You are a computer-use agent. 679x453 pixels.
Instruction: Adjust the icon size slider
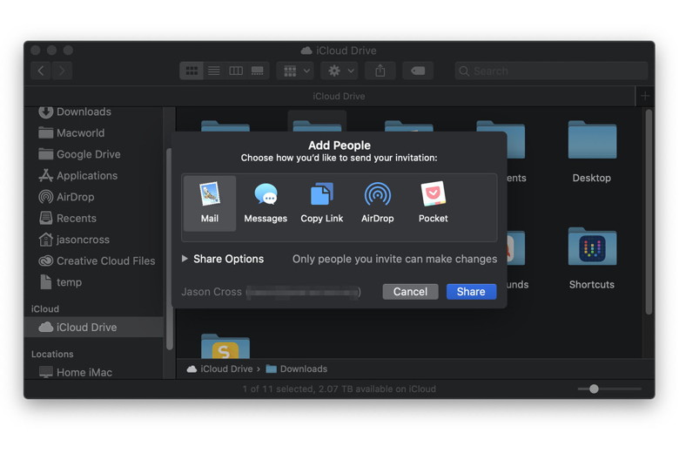[x=594, y=389]
